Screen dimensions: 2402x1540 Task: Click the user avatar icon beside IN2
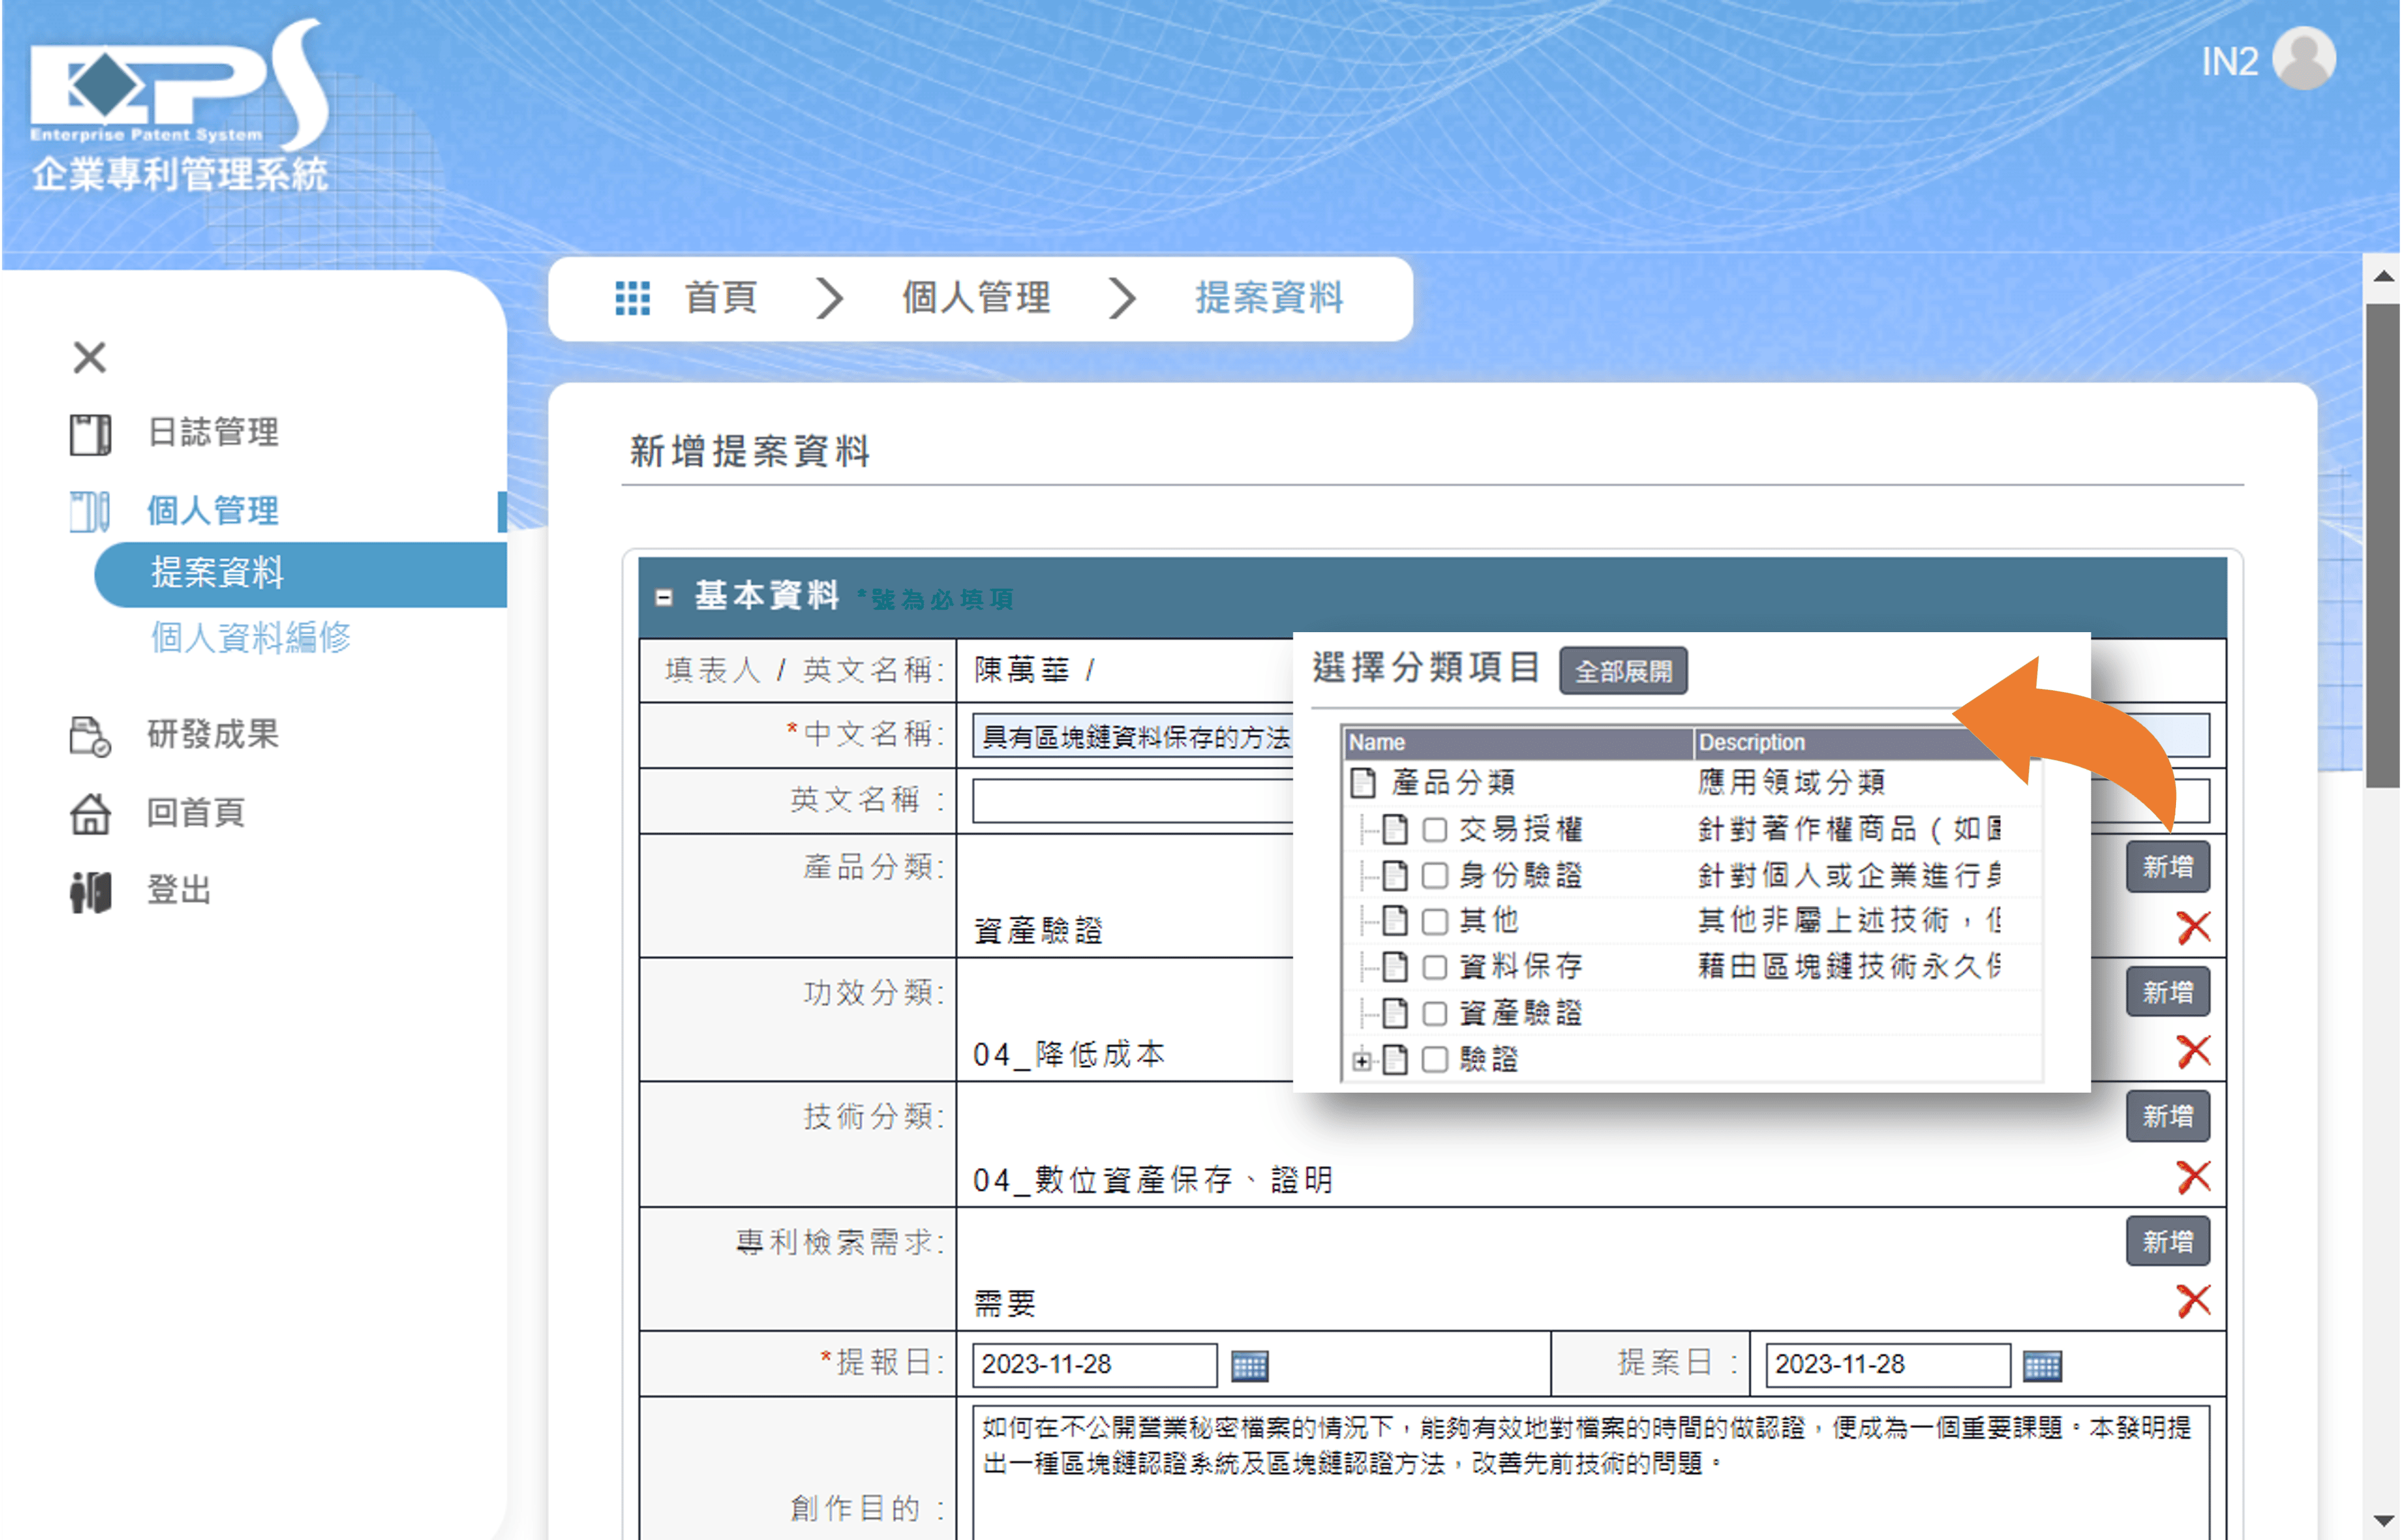[x=2303, y=59]
